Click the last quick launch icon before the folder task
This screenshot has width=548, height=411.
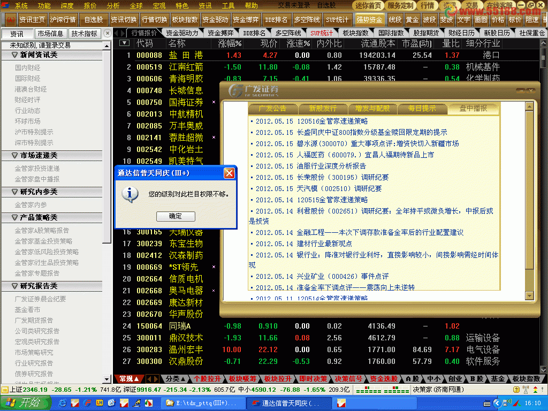(x=149, y=403)
